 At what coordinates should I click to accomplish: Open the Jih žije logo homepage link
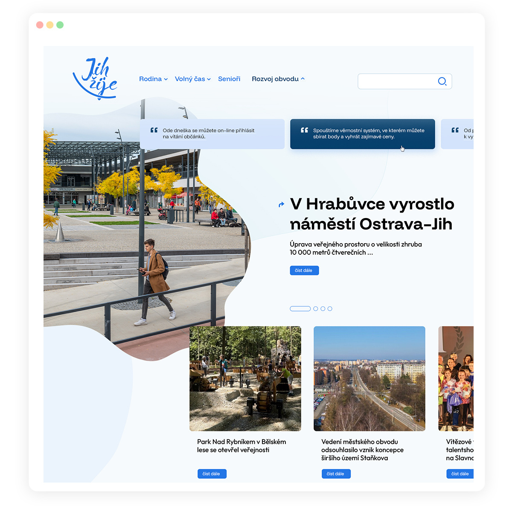coord(95,79)
